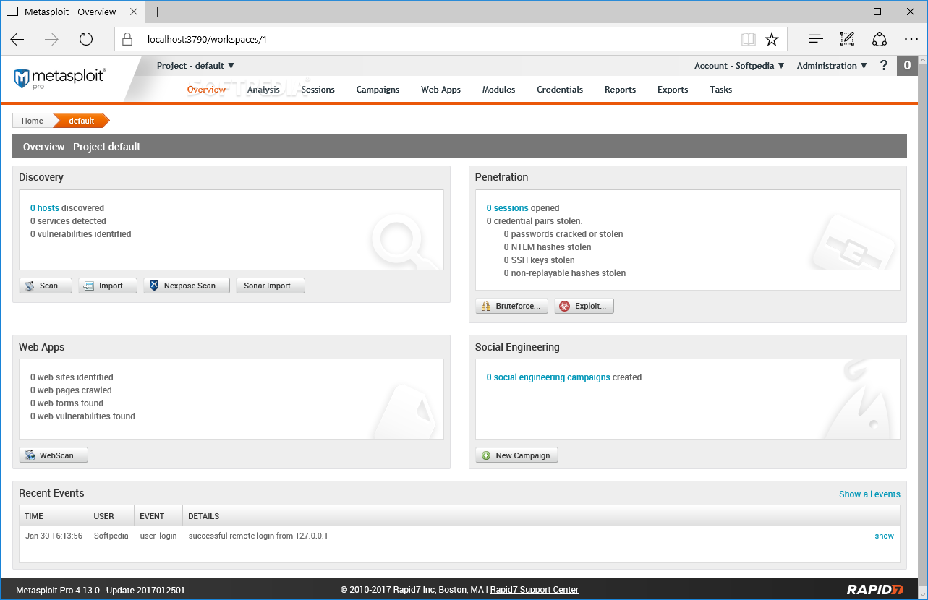
Task: Click the Make a Web Note pen icon
Action: click(x=847, y=39)
